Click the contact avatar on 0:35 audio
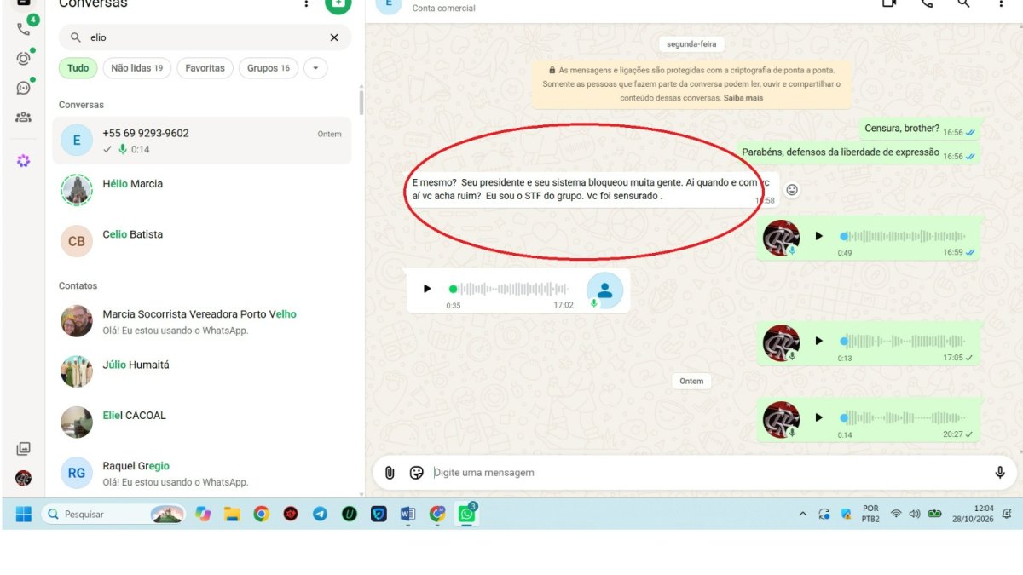 click(605, 290)
